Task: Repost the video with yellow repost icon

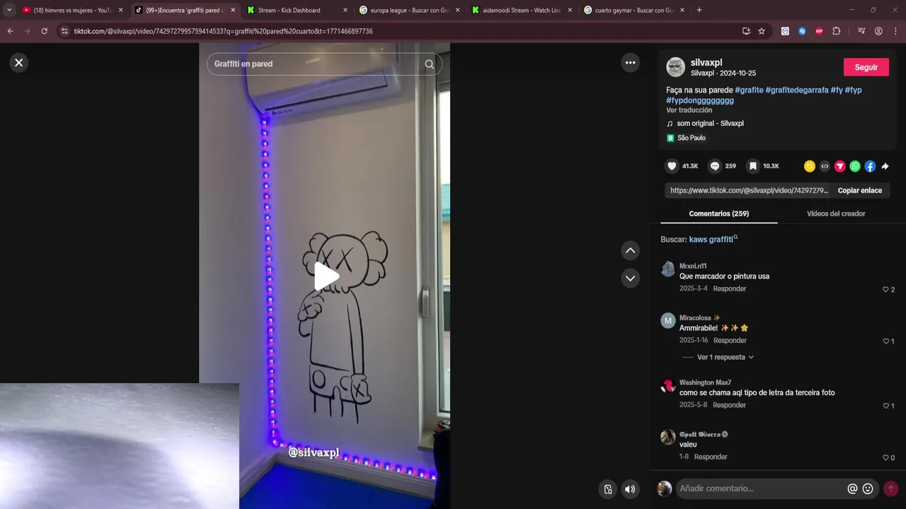Action: [x=810, y=166]
